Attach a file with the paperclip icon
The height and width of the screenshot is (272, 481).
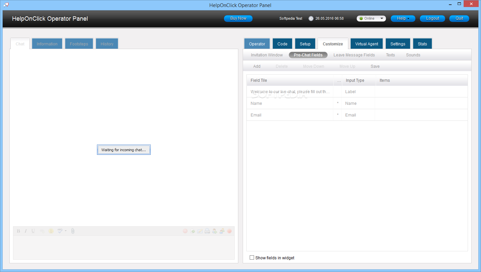pos(73,231)
